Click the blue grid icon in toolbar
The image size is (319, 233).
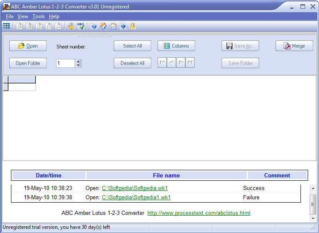(6, 26)
